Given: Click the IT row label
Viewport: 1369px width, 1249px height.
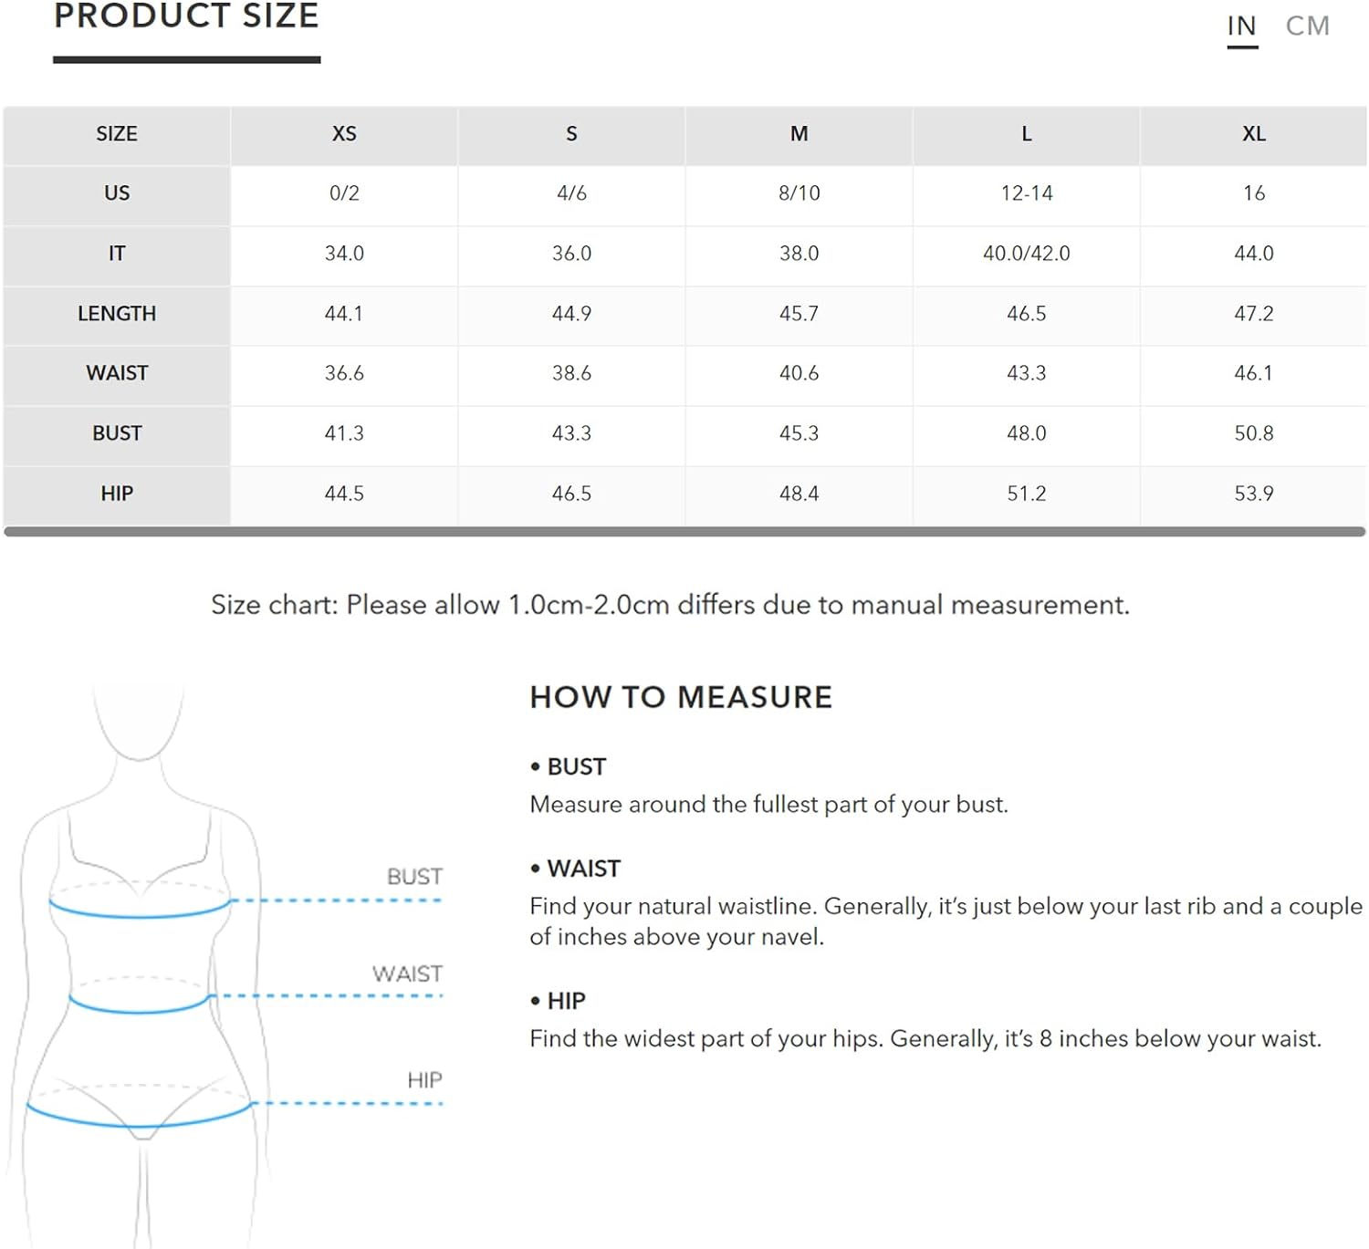Looking at the screenshot, I should [x=117, y=254].
